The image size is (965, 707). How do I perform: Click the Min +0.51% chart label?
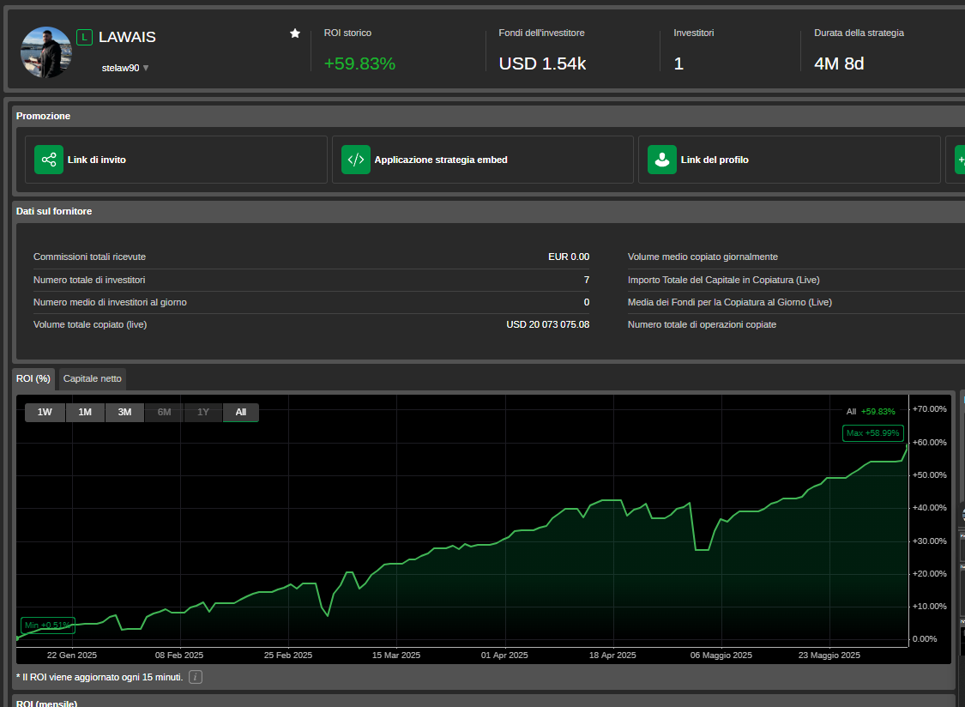(47, 625)
